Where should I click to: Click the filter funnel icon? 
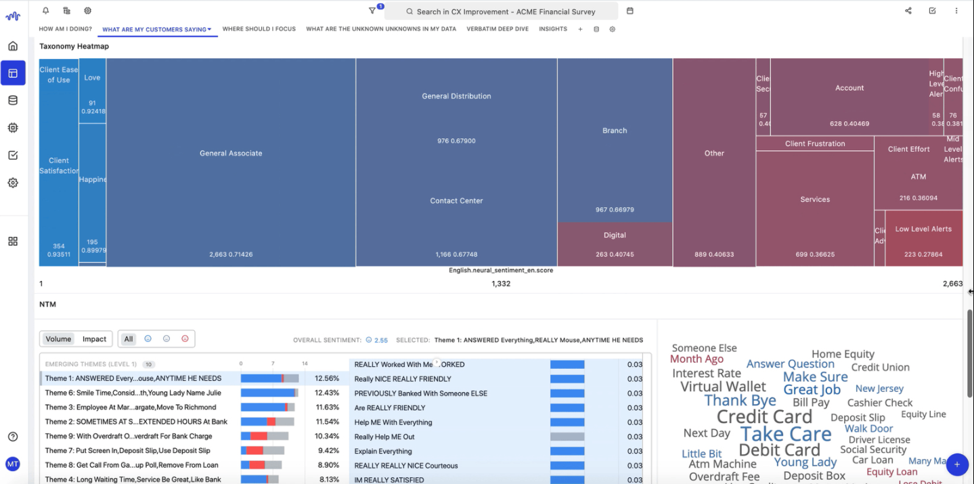(372, 11)
